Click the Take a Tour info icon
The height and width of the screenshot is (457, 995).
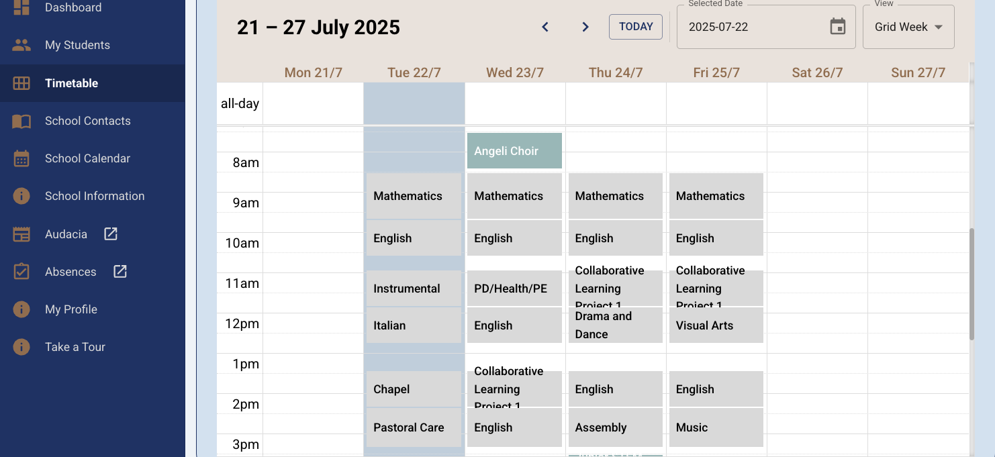click(21, 347)
